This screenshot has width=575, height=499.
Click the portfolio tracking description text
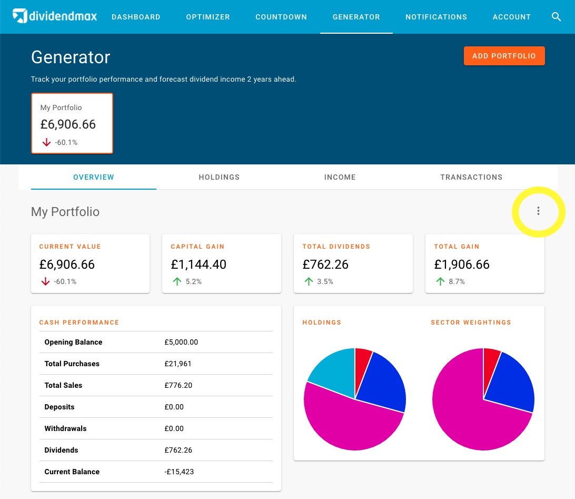click(x=164, y=79)
